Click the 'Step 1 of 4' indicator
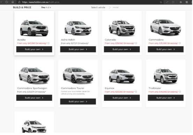Screen dimensions: 193x135 click(x=46, y=8)
